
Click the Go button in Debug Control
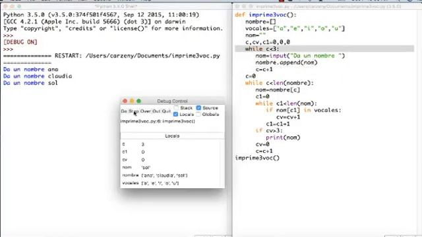124,111
